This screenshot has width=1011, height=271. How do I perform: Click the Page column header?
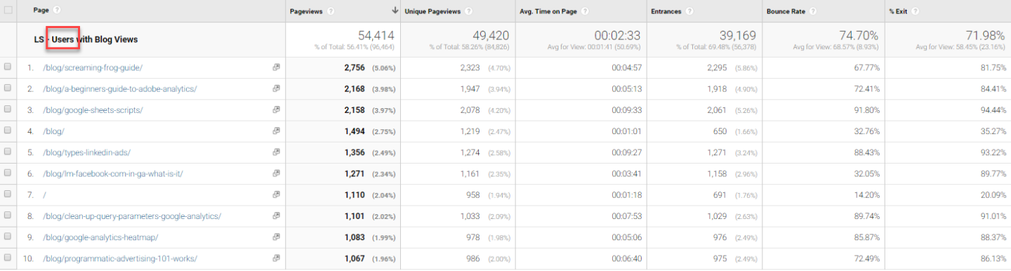41,10
